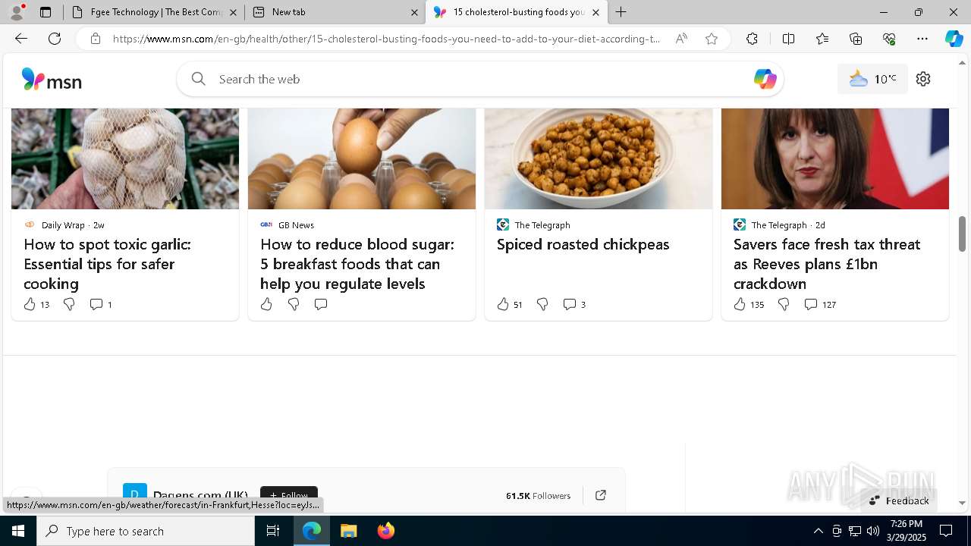This screenshot has width=971, height=546.
Task: Click the Reeves portrait thumbnail
Action: (835, 158)
